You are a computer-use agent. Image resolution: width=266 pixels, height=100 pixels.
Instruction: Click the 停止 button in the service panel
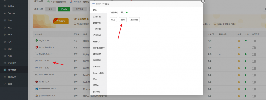tap(113, 20)
